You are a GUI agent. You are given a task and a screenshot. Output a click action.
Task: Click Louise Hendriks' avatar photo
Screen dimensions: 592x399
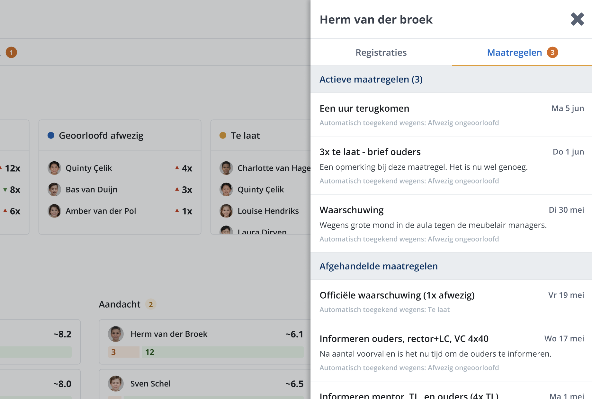[x=226, y=211]
